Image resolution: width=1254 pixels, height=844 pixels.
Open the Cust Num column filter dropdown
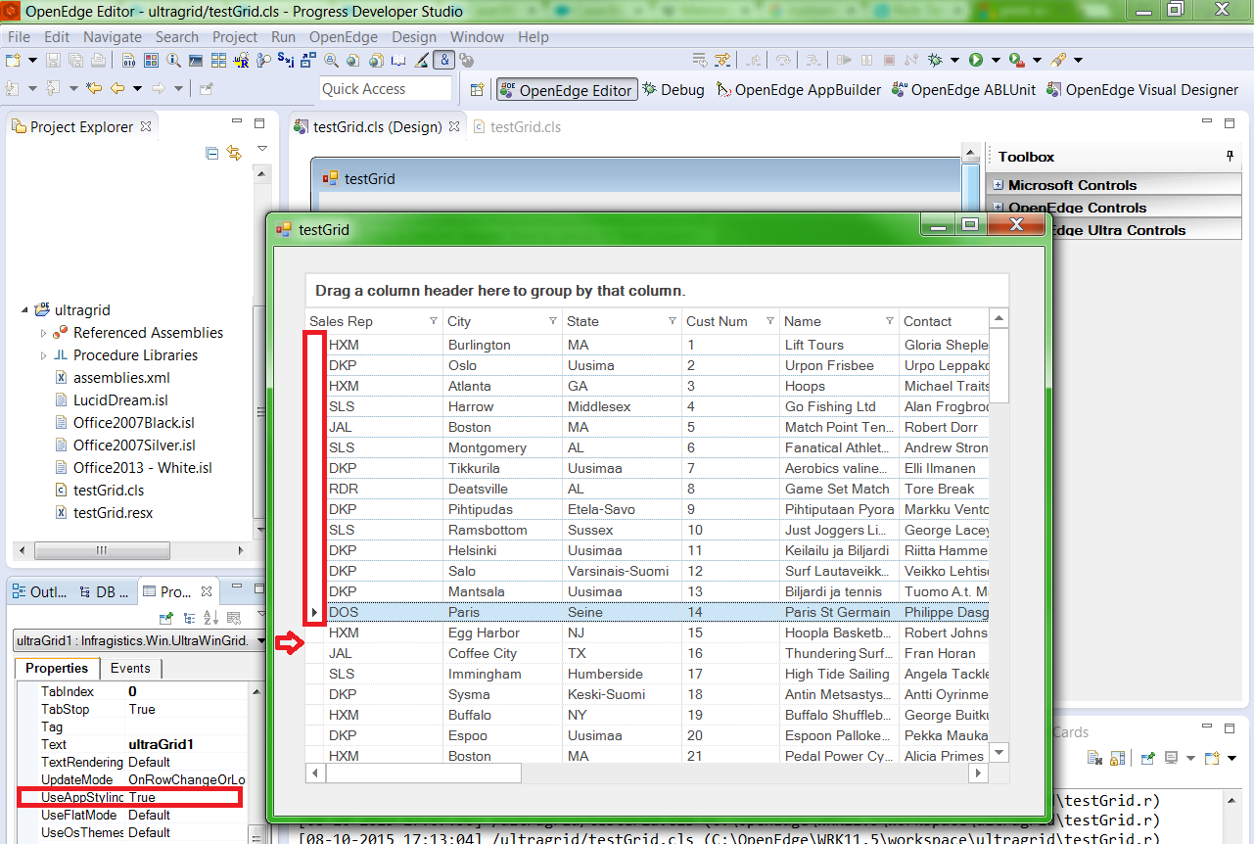[x=770, y=321]
